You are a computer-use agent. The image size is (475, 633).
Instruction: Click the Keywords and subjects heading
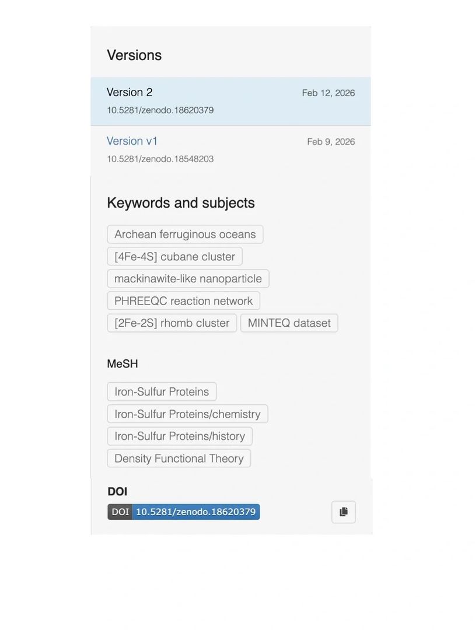click(180, 202)
